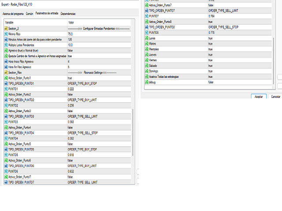This screenshot has height=211, width=282.
Task: Click the PUNTO4 double-type icon
Action: coord(6,138)
